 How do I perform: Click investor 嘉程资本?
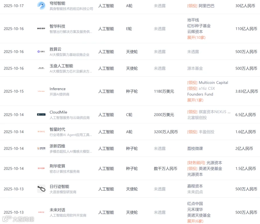(x=195, y=186)
